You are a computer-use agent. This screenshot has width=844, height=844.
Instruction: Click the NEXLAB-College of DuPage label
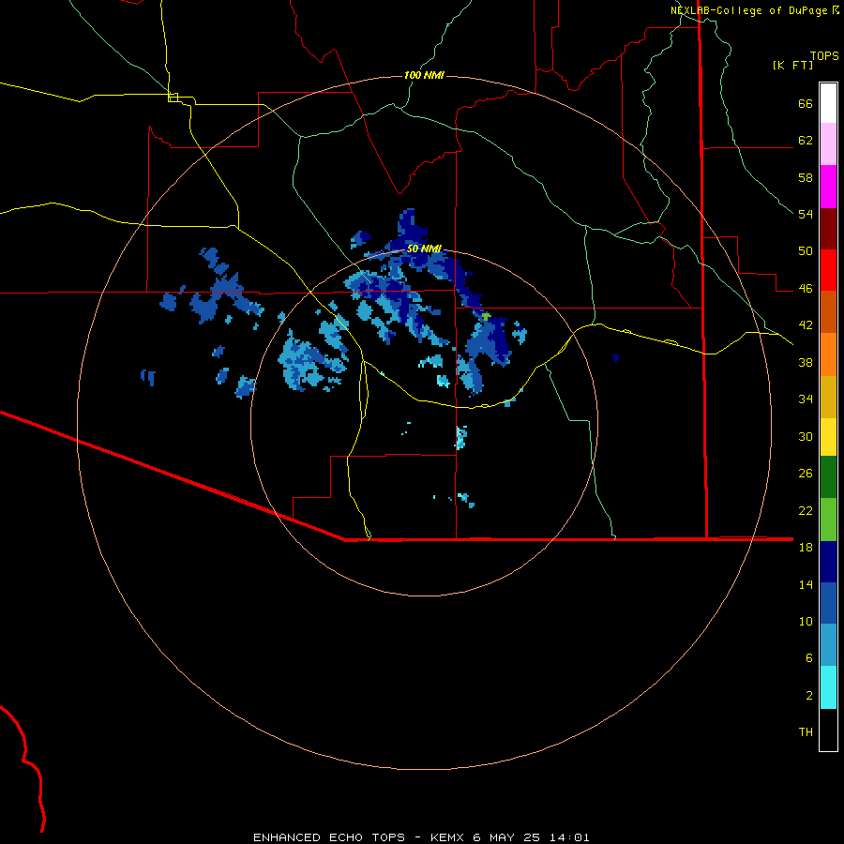coord(748,10)
